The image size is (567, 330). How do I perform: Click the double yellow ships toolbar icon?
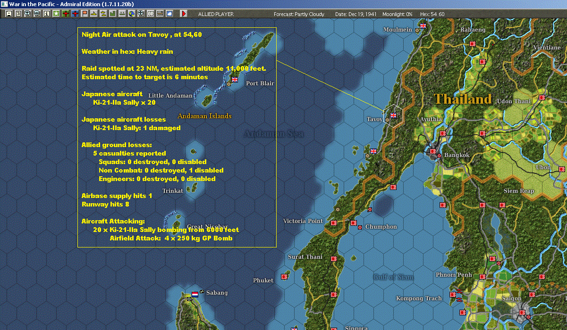[103, 14]
